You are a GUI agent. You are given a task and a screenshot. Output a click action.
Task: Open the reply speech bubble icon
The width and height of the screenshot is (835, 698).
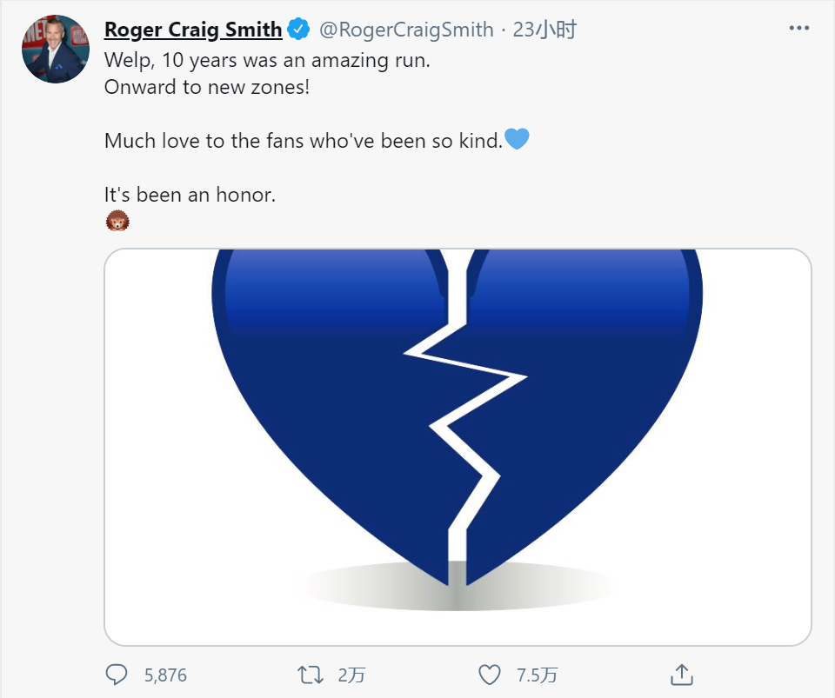tap(117, 675)
